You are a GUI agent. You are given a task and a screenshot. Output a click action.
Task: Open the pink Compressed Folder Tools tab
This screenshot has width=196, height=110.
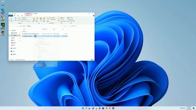coord(28,13)
